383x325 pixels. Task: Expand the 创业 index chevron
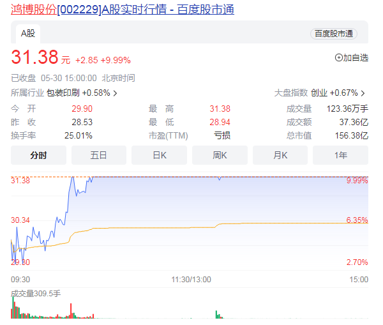point(364,93)
